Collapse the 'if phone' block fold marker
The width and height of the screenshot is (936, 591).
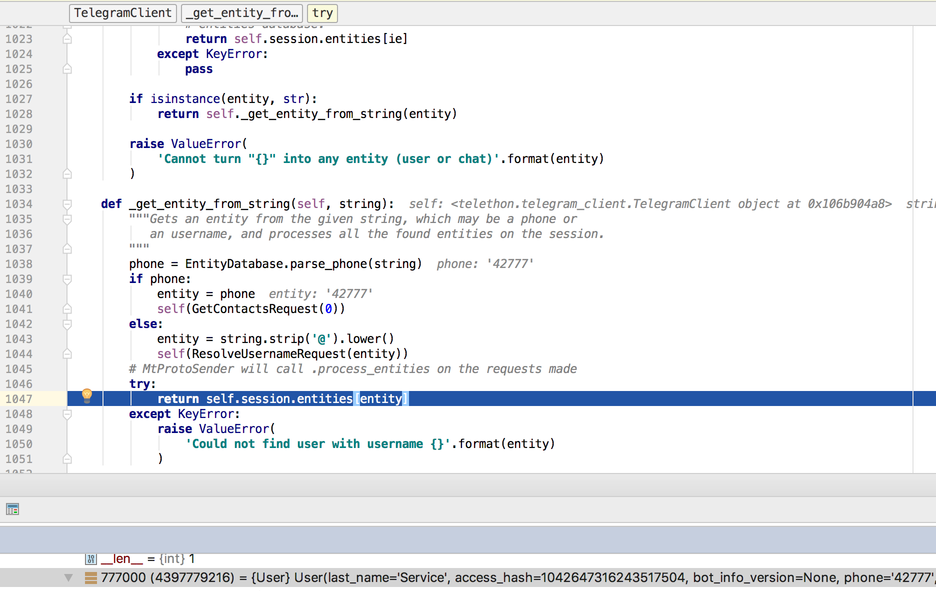[x=67, y=279]
